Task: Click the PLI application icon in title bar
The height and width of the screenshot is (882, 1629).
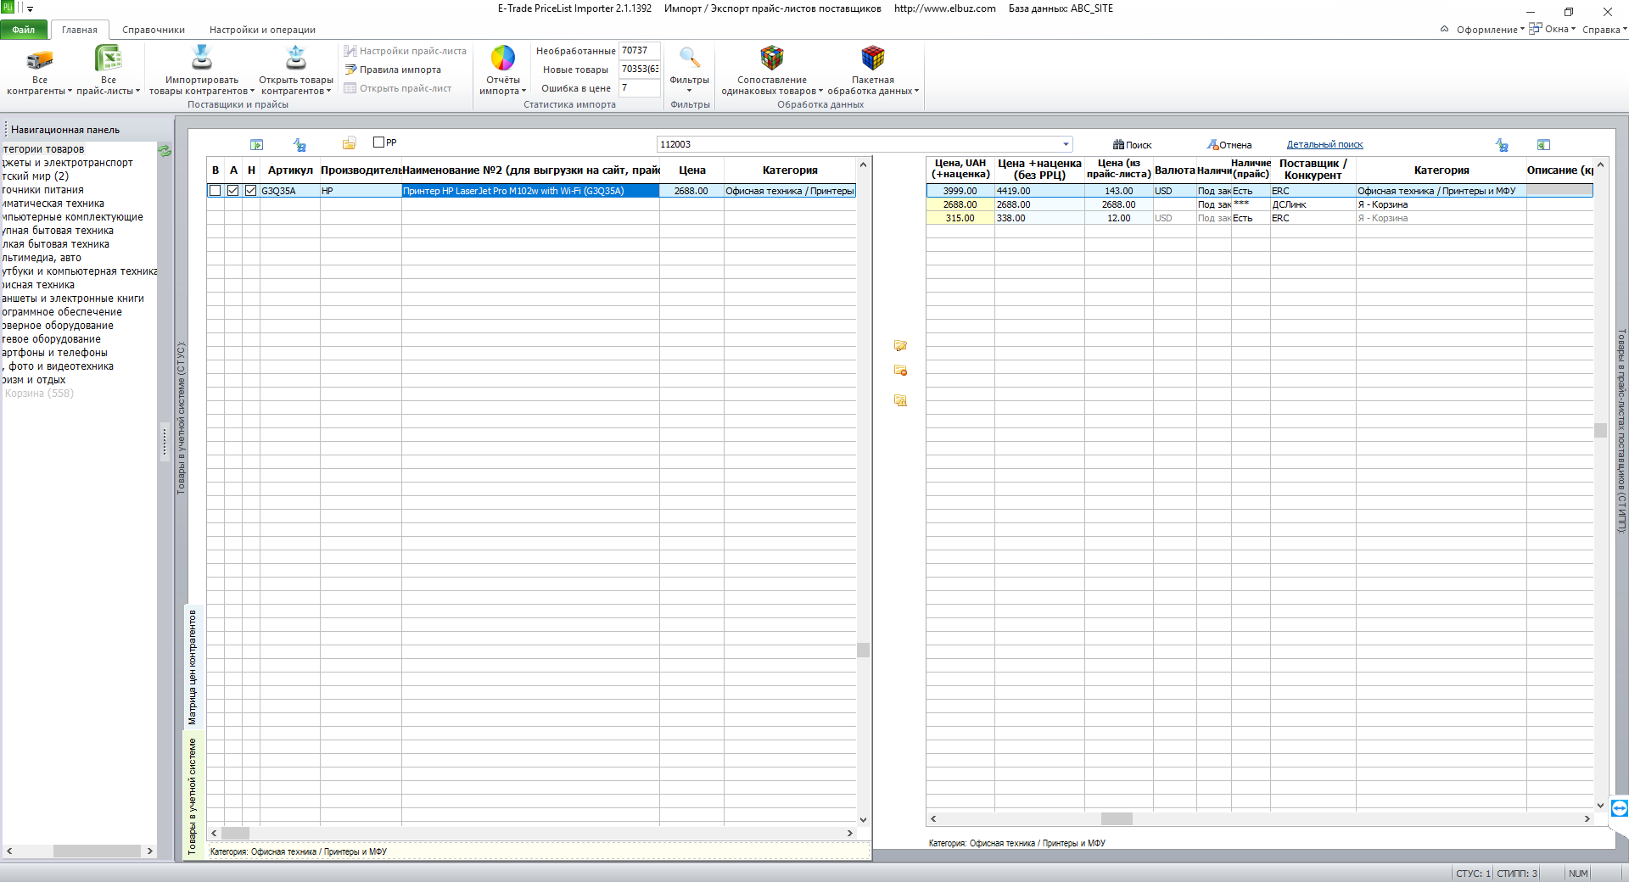Action: tap(7, 8)
